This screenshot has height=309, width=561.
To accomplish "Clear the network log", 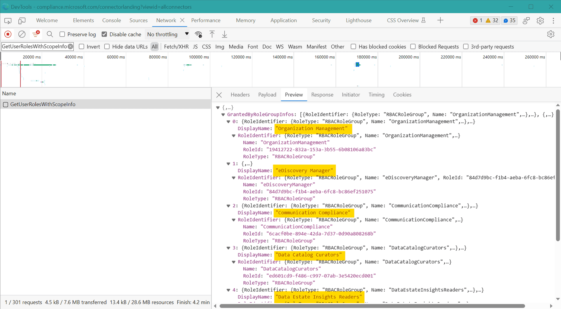I will 22,34.
